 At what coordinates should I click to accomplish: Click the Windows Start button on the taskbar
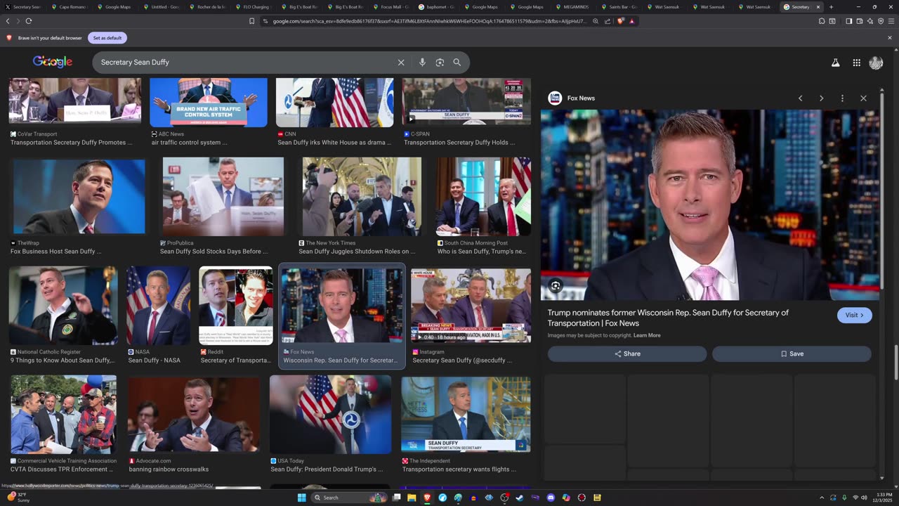(301, 498)
